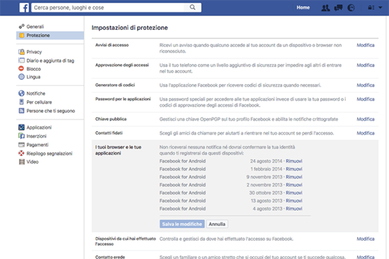Remove the 1 febbraio 2014 device
Screen dimensions: 389x259
pyautogui.click(x=294, y=169)
